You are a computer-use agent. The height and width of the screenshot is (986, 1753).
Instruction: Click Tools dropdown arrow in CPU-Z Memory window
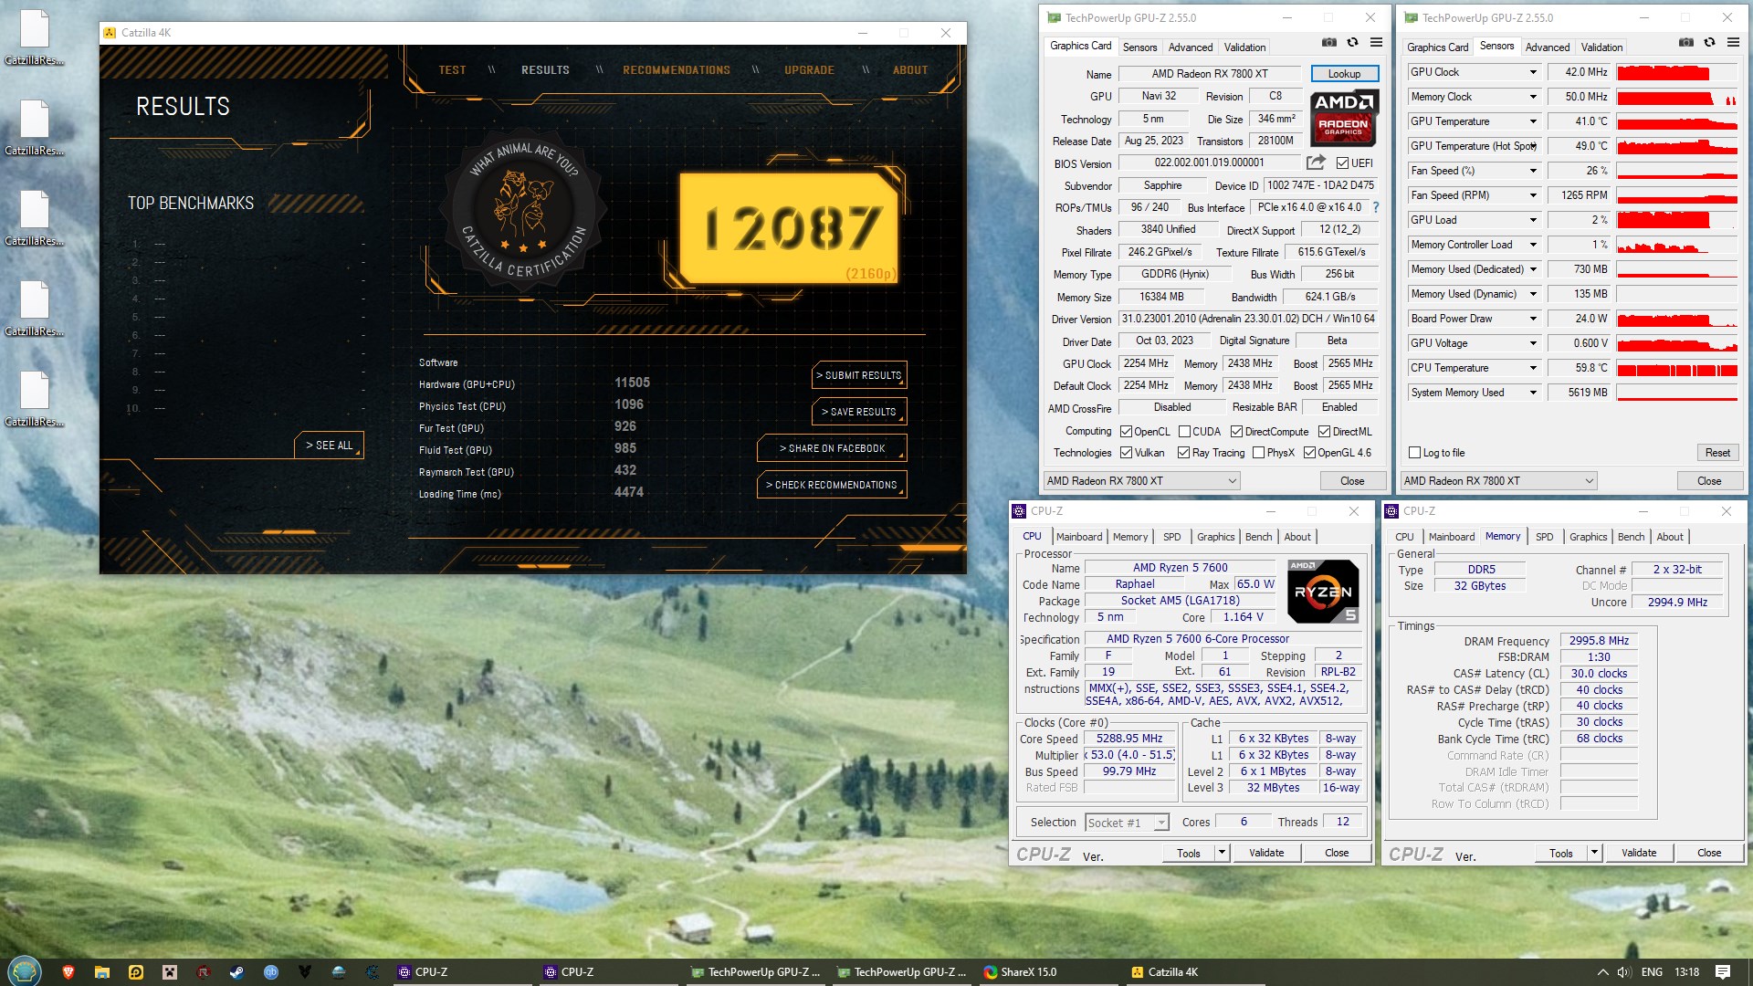coord(1594,853)
